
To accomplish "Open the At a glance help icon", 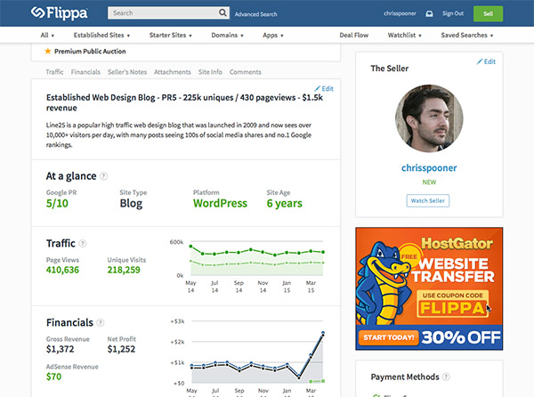I will pos(104,176).
